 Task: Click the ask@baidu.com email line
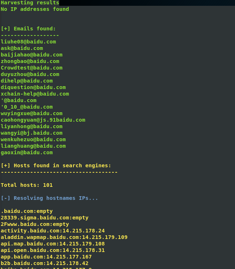click(22, 48)
